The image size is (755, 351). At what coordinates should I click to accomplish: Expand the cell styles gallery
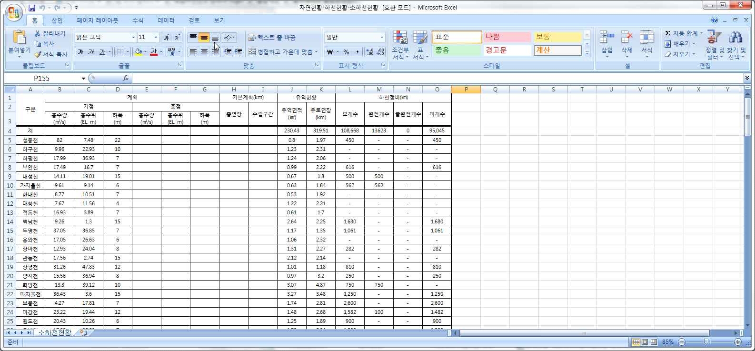click(587, 54)
